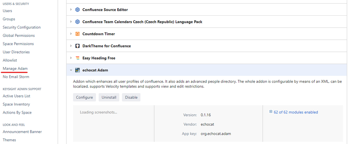Screen dimensions: 357x144
Task: Click the echocat Adam description paragraph
Action: coord(207,84)
